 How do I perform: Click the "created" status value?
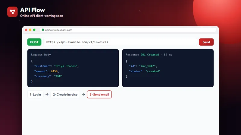point(153,71)
